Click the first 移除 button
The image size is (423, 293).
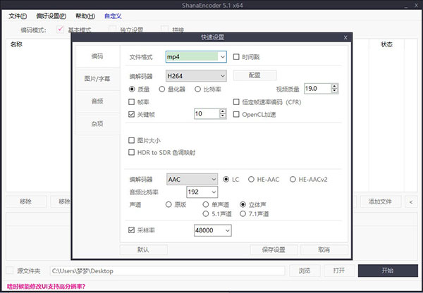click(26, 201)
